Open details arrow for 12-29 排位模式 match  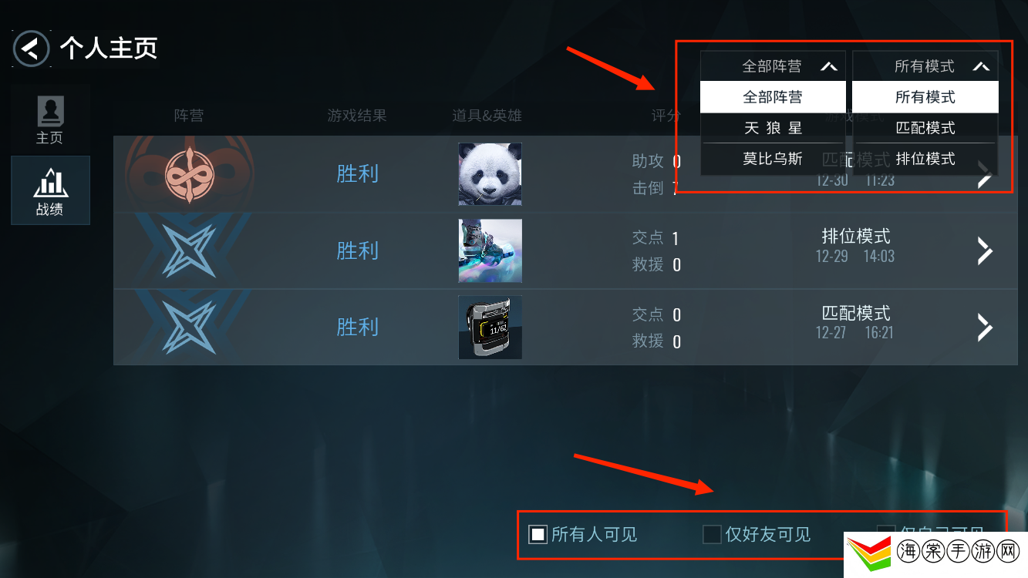click(985, 250)
